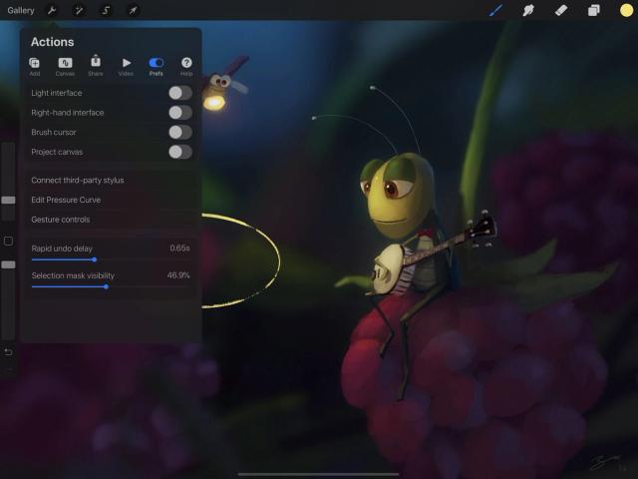Enable the Light interface toggle
The width and height of the screenshot is (638, 479).
point(180,93)
